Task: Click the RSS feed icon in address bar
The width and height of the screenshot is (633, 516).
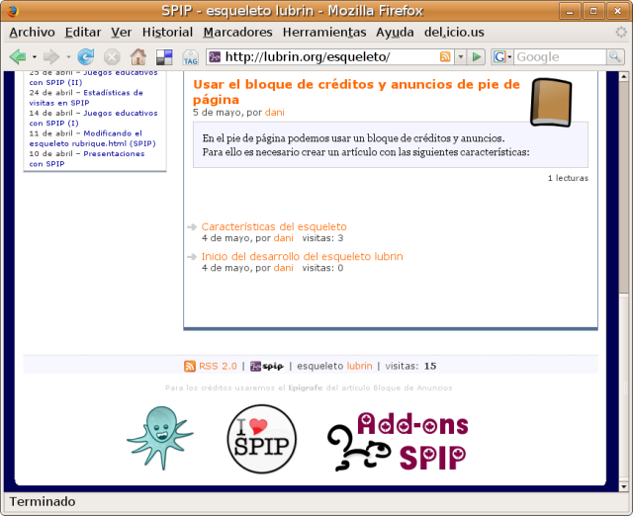Action: [x=445, y=56]
